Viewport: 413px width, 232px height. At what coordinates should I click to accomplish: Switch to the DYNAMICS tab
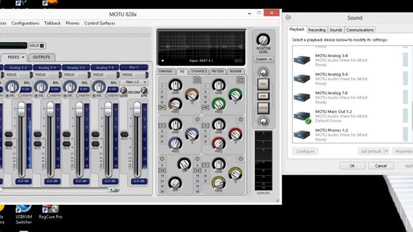tap(199, 72)
